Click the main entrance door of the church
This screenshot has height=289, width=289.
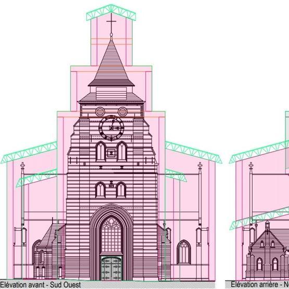point(111,268)
